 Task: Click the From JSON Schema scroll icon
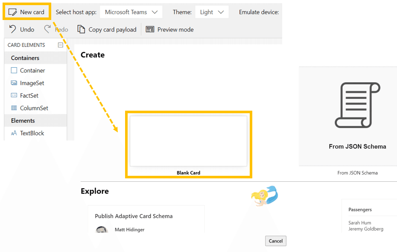tap(357, 105)
